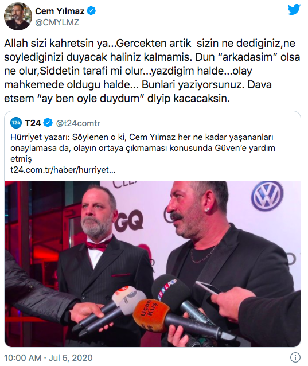This screenshot has height=366, width=308.
Task: Open the 10:00 AM · Jul 5, 2020 timestamp
Action: pos(48,357)
